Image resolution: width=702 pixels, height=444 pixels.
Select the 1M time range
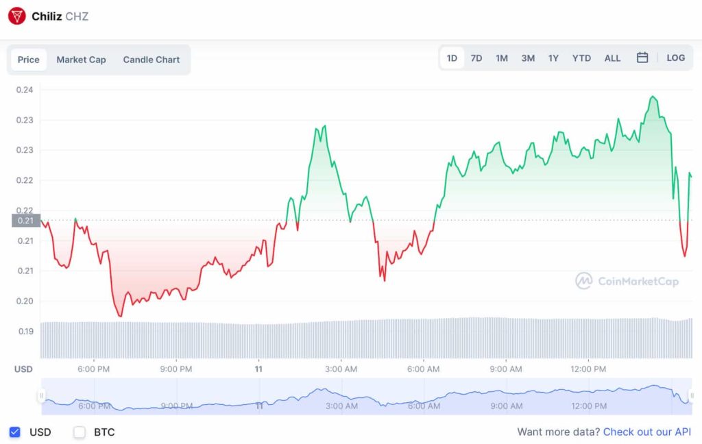coord(502,58)
